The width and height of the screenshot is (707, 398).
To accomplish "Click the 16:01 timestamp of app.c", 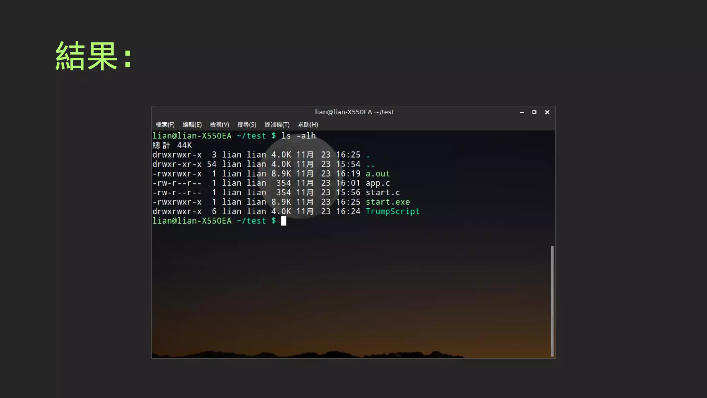I will [x=348, y=183].
